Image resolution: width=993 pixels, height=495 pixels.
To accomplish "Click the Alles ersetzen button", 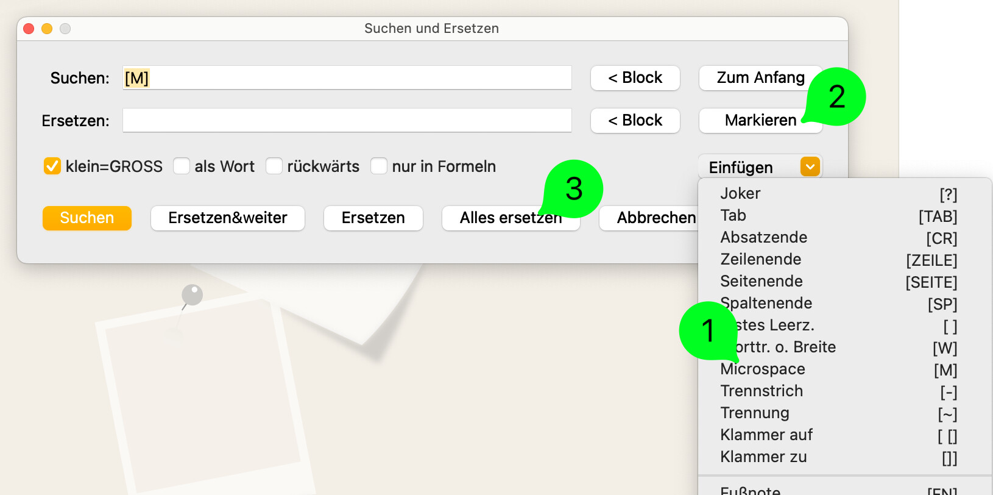I will pyautogui.click(x=511, y=218).
